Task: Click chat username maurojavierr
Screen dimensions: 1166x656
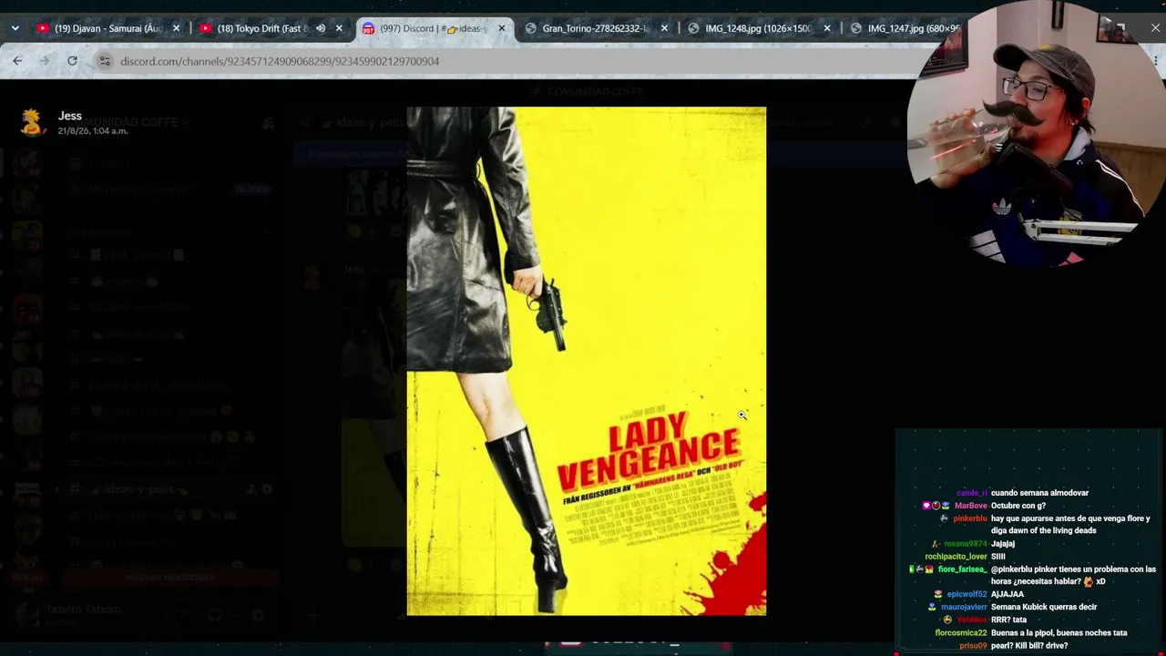Action: 964,607
